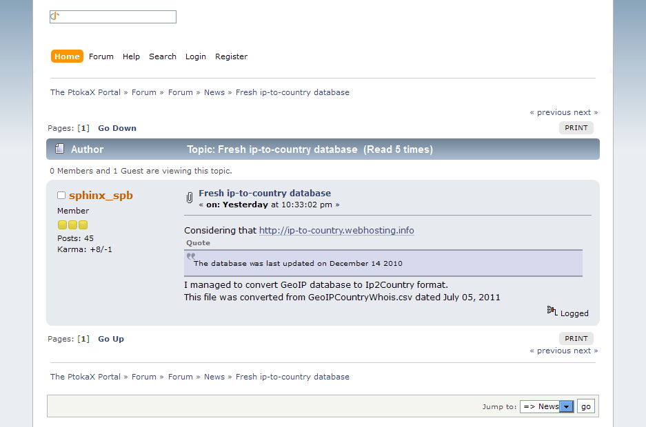Click Fresh ip-to-country database in bottom breadcrumb

click(292, 377)
